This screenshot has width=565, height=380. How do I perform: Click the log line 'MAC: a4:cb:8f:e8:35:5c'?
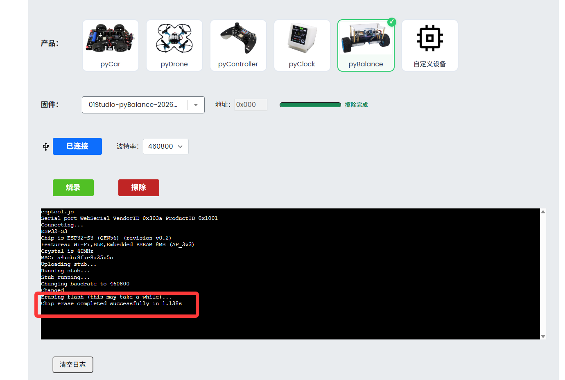point(77,258)
